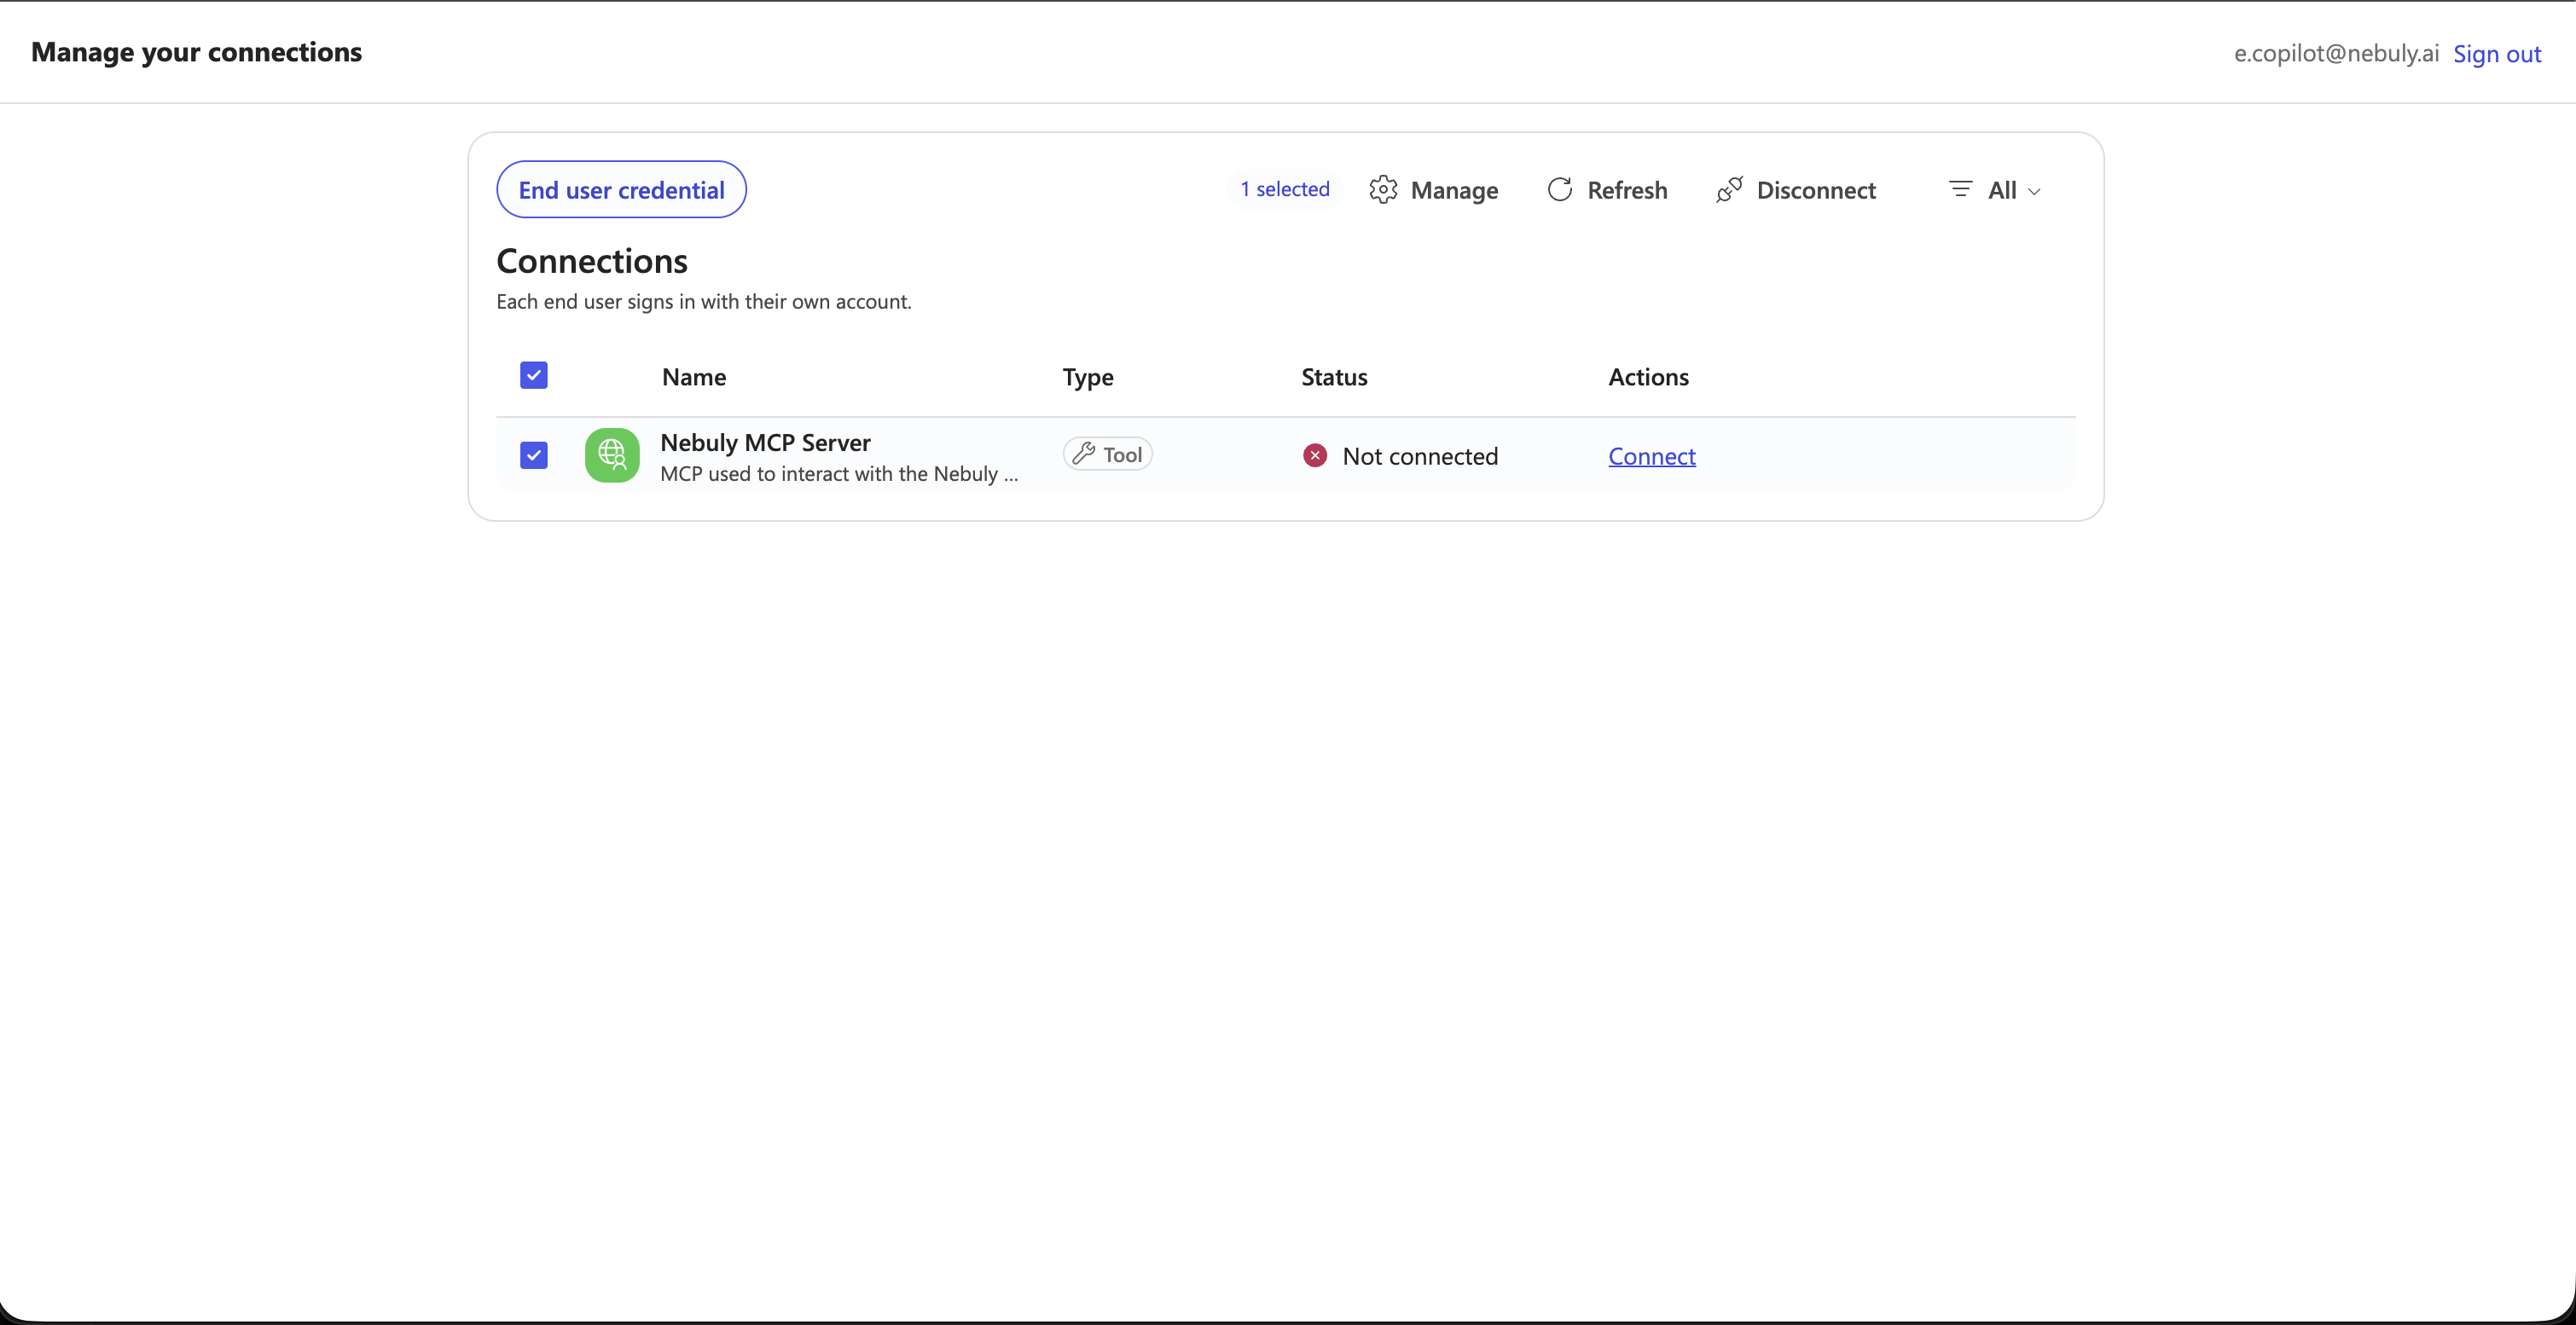Viewport: 2576px width, 1325px height.
Task: Select the End user credential tab
Action: click(x=621, y=190)
